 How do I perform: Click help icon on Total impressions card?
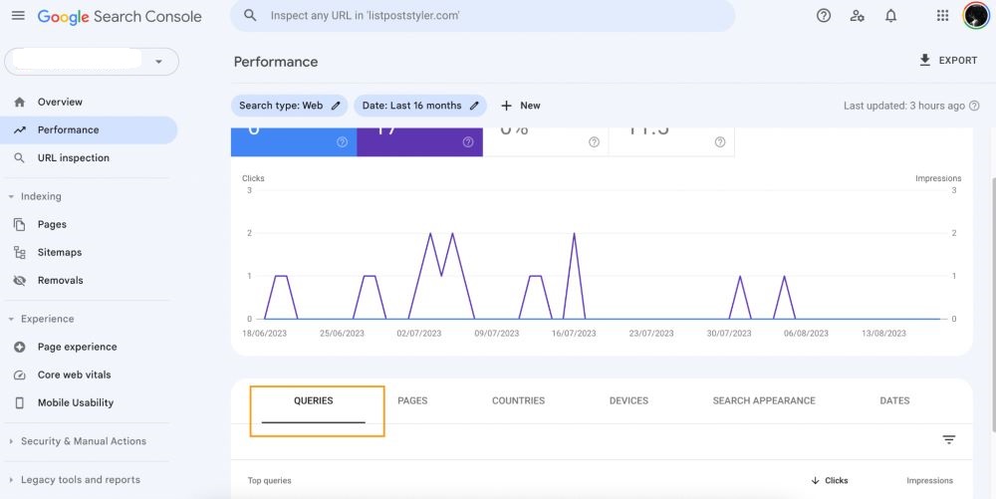coord(468,142)
